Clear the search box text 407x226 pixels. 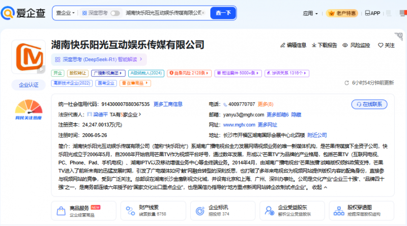click(204, 13)
